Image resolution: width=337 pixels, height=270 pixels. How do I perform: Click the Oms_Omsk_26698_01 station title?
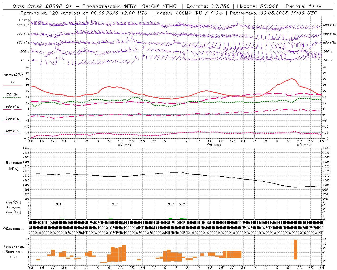coord(42,6)
